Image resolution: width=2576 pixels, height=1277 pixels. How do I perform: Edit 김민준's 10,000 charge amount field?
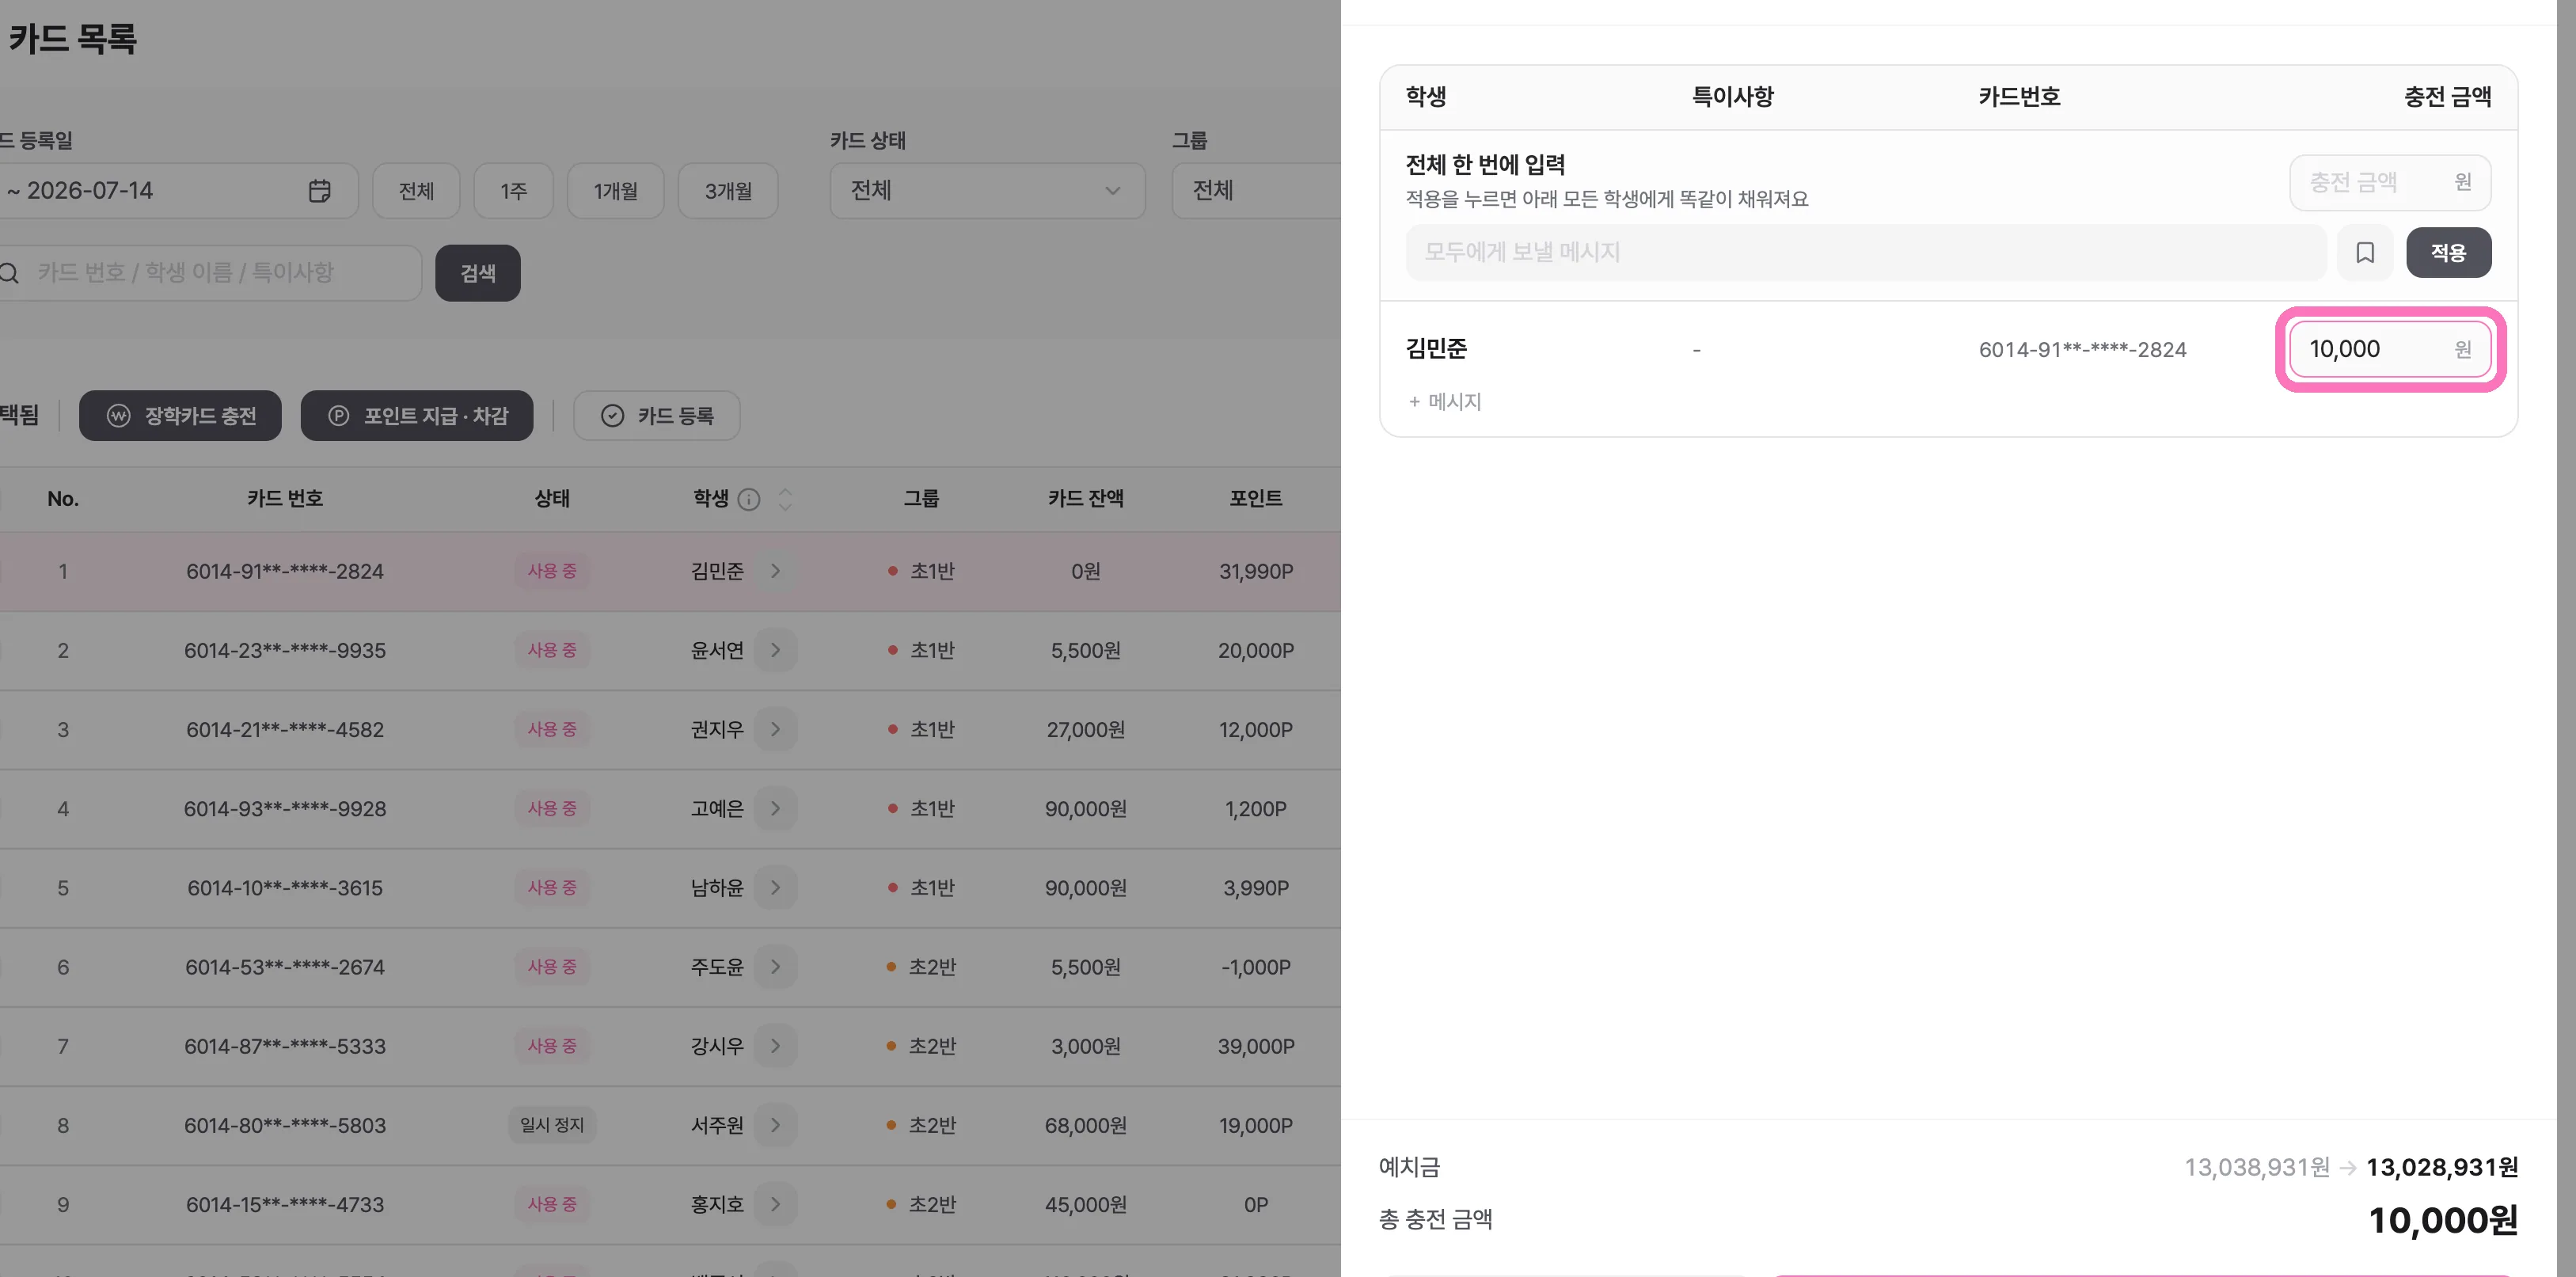coord(2390,350)
